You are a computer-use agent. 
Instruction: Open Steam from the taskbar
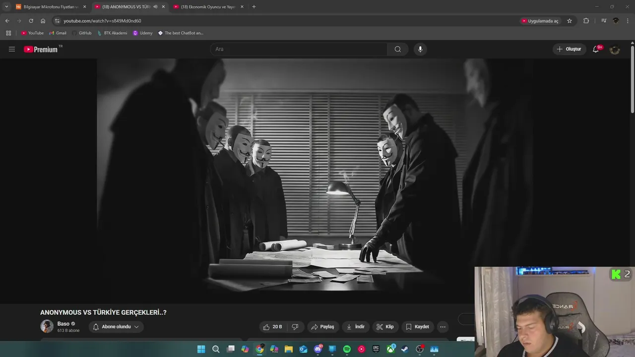405,349
